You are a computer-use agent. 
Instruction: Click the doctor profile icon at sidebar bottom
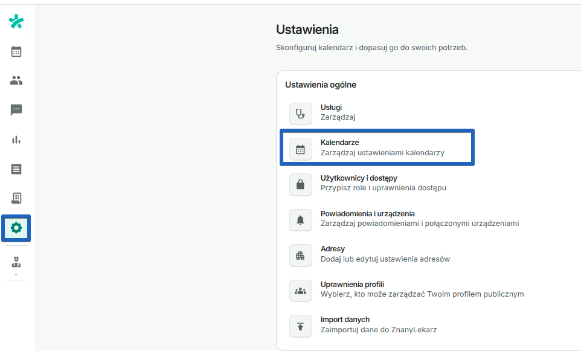tap(16, 262)
